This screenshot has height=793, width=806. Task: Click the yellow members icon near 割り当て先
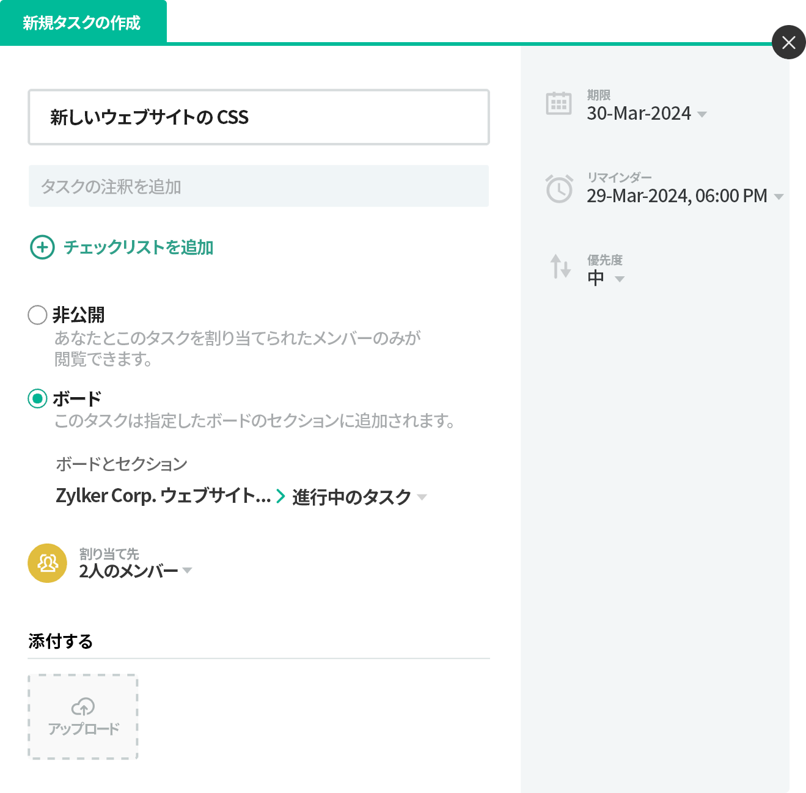47,563
